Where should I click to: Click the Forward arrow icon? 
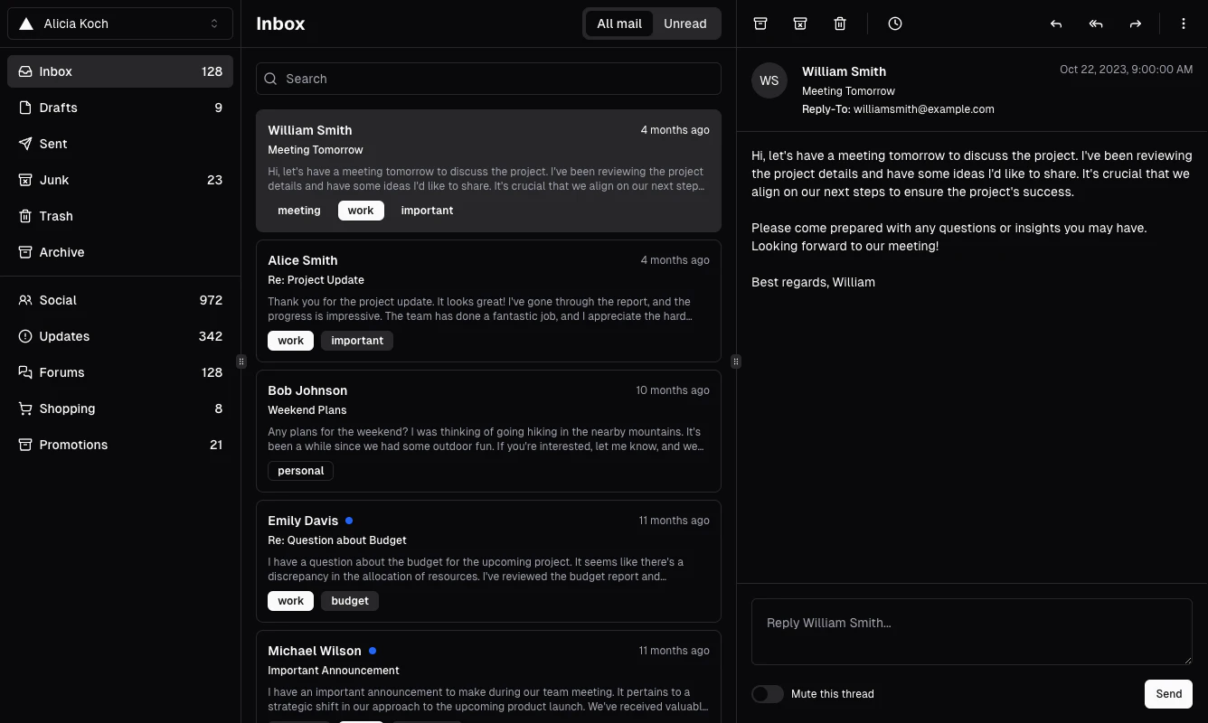[1136, 23]
